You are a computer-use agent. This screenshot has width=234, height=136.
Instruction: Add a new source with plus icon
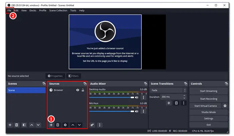51,125
